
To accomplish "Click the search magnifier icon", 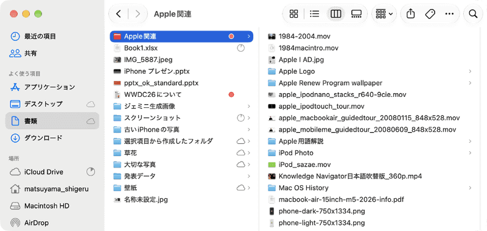I will tap(473, 13).
